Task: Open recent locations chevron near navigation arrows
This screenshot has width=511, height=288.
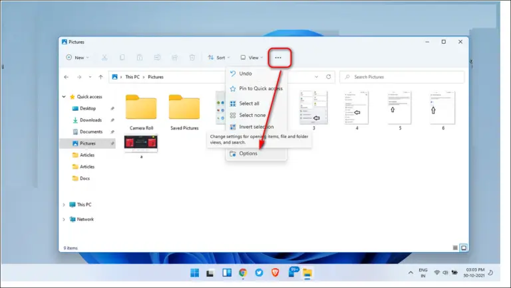Action: pyautogui.click(x=90, y=77)
